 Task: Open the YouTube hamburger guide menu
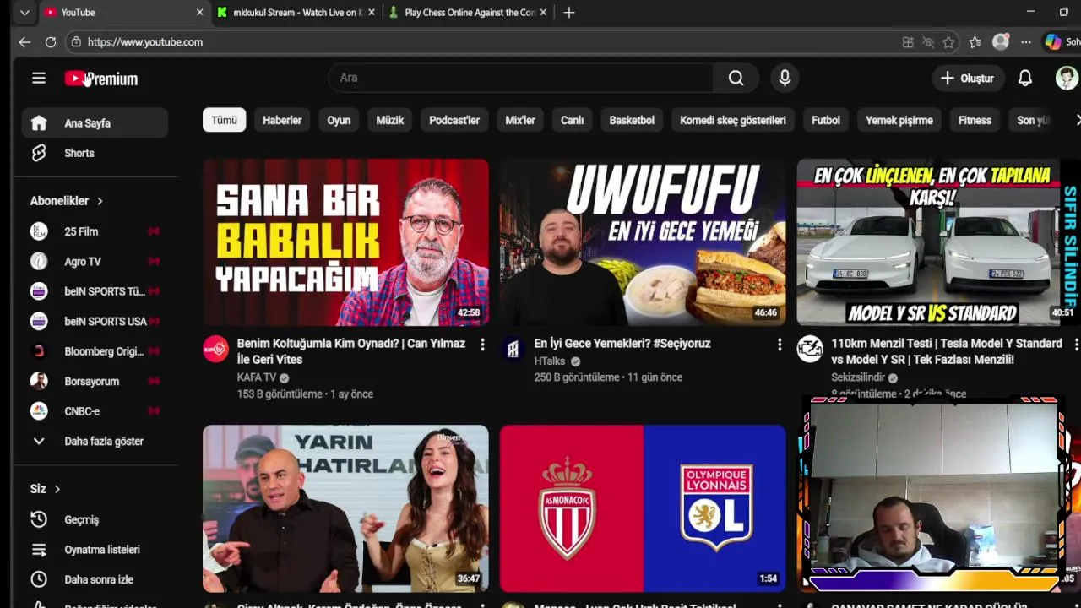(x=39, y=79)
